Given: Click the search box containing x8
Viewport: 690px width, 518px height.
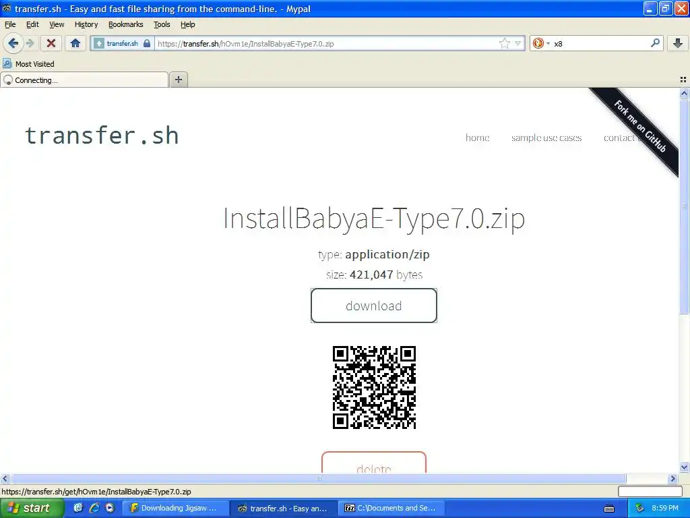Looking at the screenshot, I should 600,44.
